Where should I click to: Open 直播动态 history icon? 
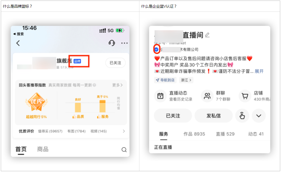(160, 96)
